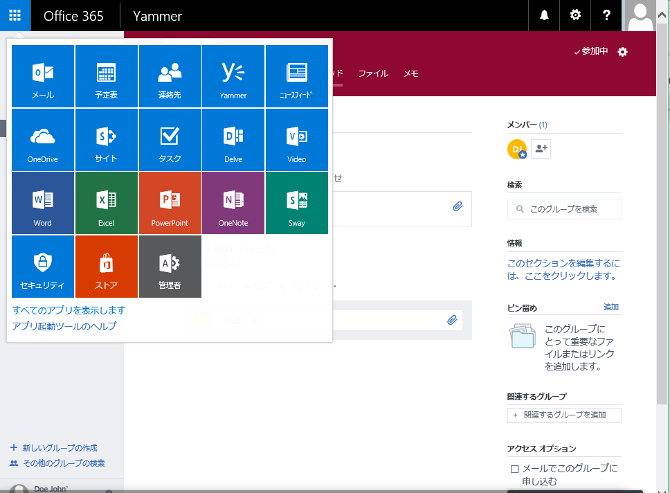Screen dimensions: 670x493
Task: Click the DJ member avatar
Action: pos(517,149)
